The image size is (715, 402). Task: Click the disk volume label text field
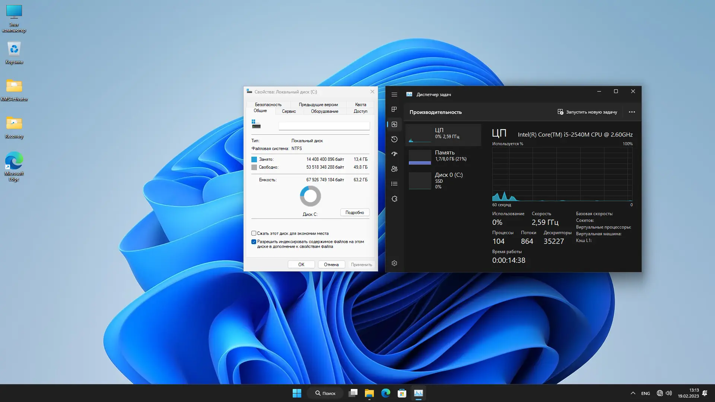point(324,126)
